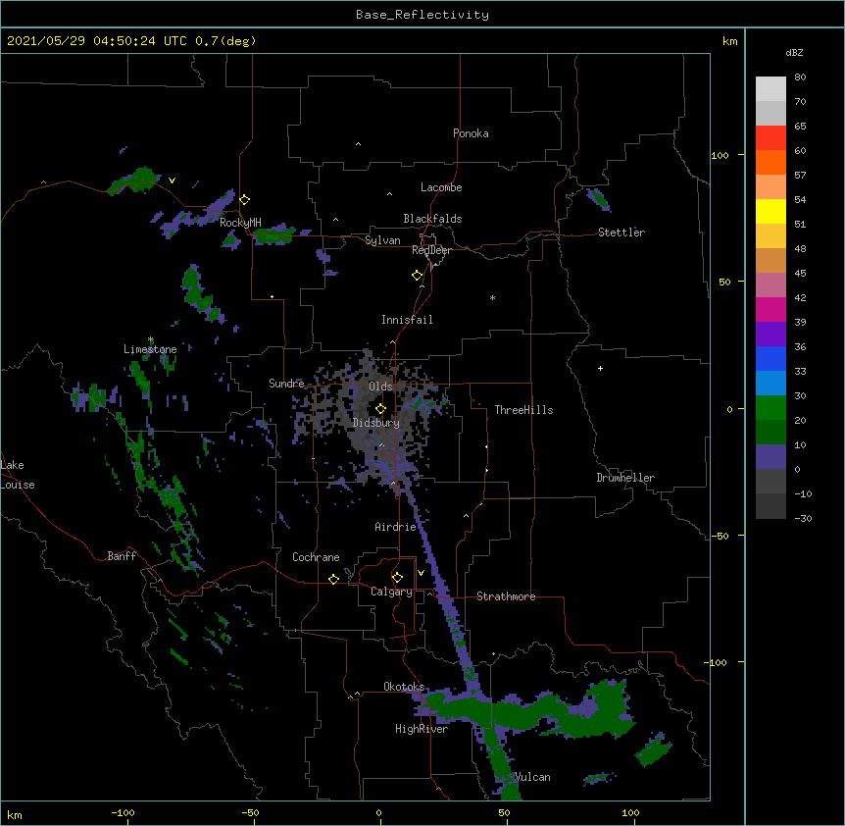Select the royal blue swatch between 36 and 33

coord(770,358)
